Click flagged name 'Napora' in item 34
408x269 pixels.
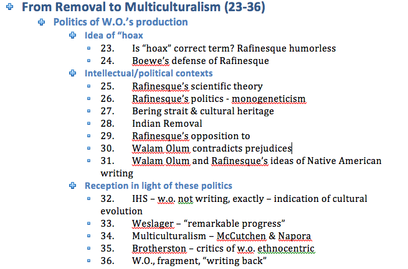tap(294, 236)
